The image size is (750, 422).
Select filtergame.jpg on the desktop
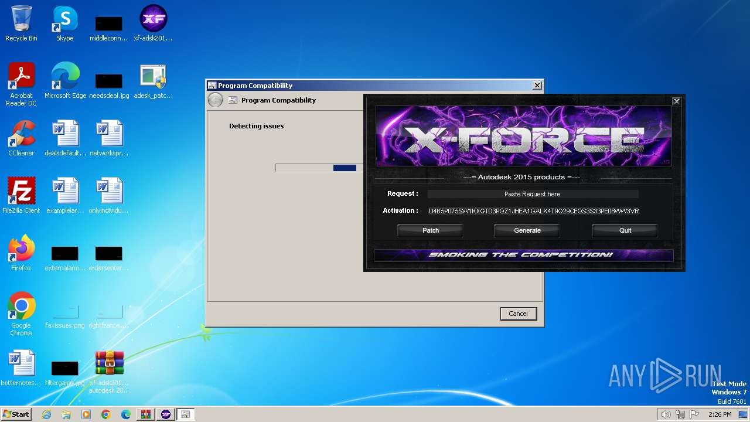click(x=65, y=373)
